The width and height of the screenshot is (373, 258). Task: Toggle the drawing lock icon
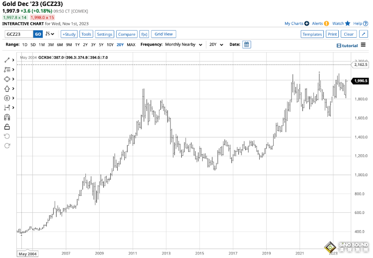point(7,127)
